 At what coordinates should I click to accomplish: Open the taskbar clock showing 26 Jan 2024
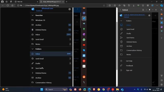pyautogui.click(x=156, y=89)
